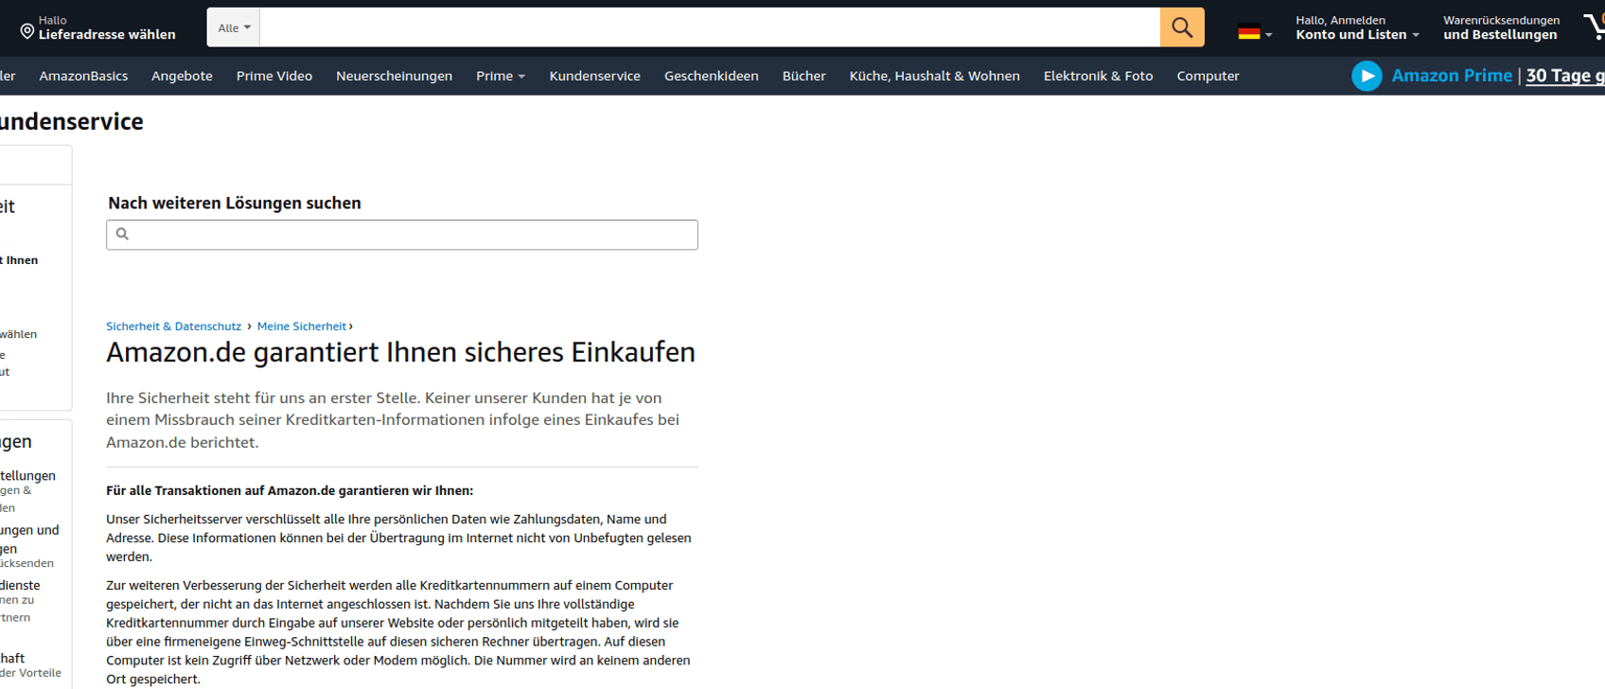Open Warenrücksendungen und Bestellungen
Screen dimensions: 1605x689
pos(1500,27)
